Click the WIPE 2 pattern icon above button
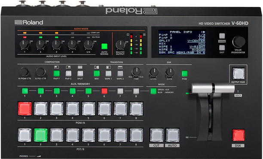Image resolution: width=263 pixels, height=159 pixels. click(x=120, y=67)
